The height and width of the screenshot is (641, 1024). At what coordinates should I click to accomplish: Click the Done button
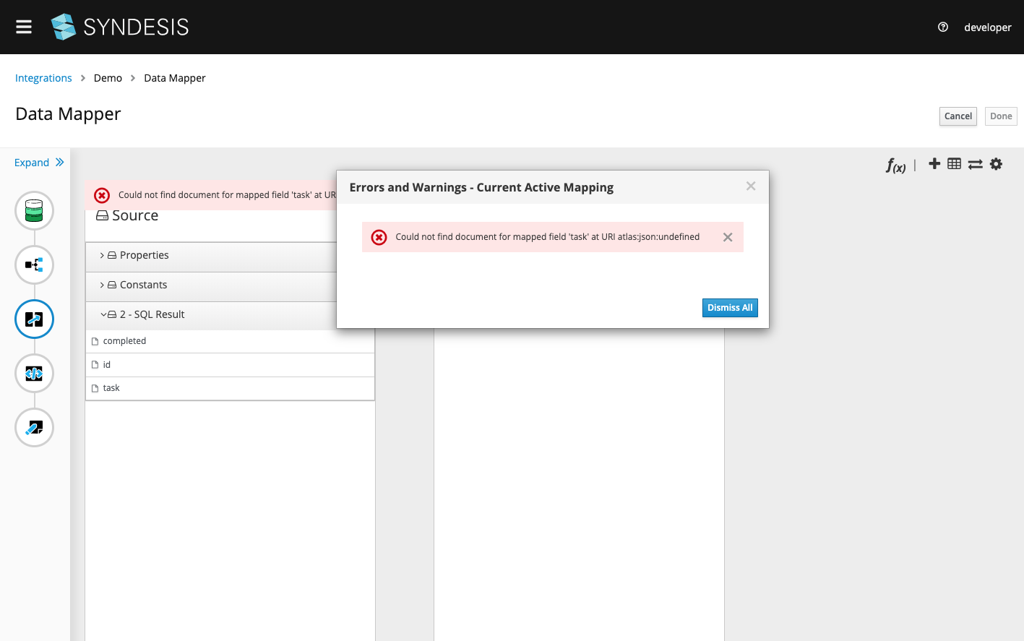pos(1001,116)
